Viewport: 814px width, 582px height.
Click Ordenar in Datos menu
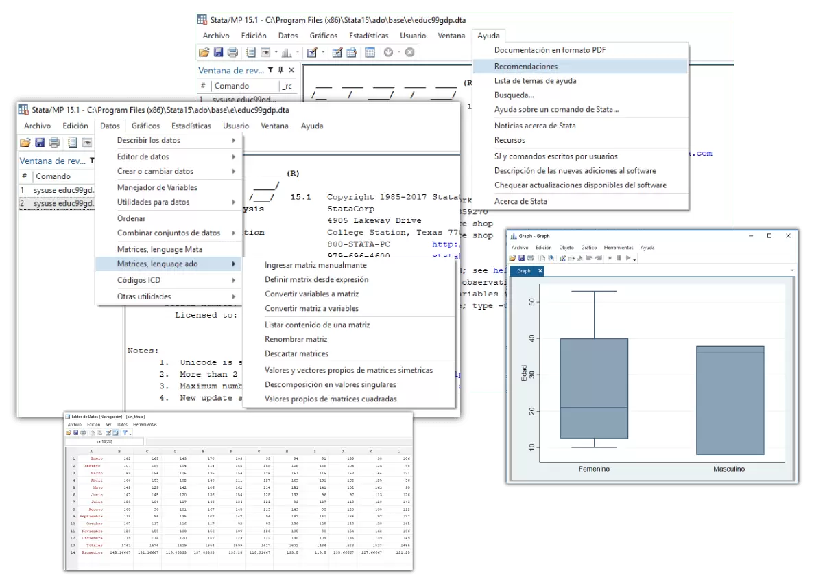point(169,218)
